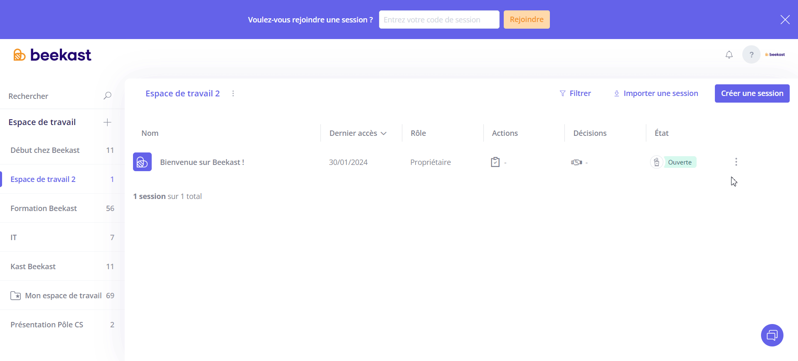
Task: Open the help question mark icon
Action: [x=751, y=55]
